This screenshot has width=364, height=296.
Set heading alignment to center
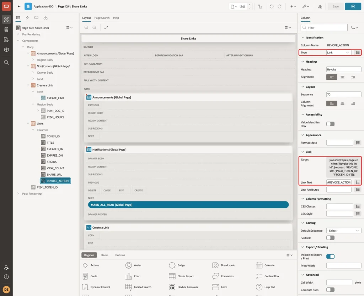(x=342, y=77)
